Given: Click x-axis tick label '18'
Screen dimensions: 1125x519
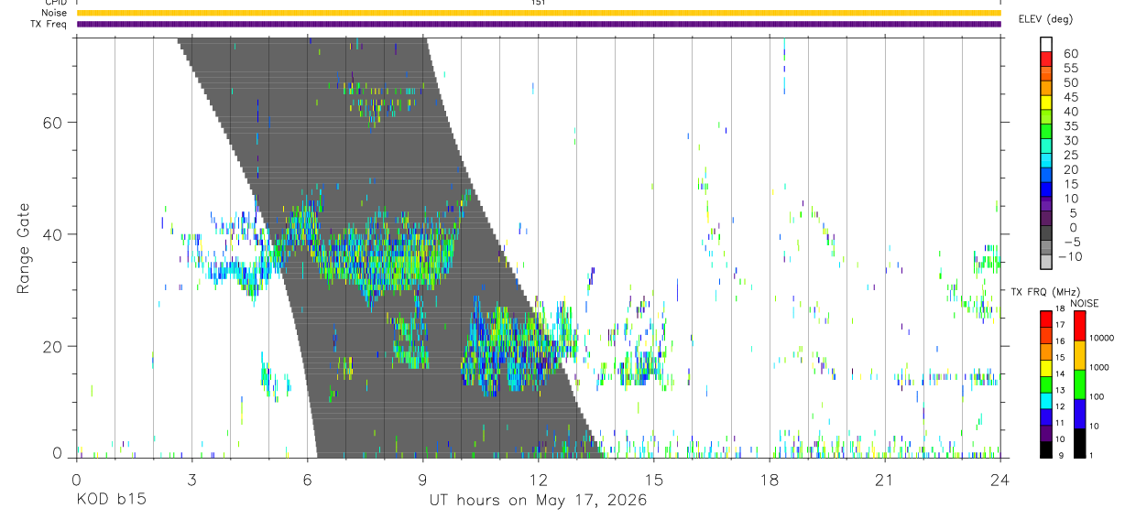Looking at the screenshot, I should click(770, 479).
